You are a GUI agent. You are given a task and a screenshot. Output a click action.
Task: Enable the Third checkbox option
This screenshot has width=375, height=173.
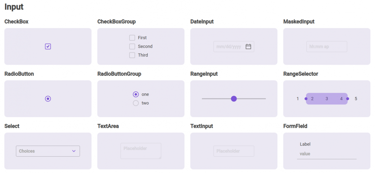[x=132, y=55]
